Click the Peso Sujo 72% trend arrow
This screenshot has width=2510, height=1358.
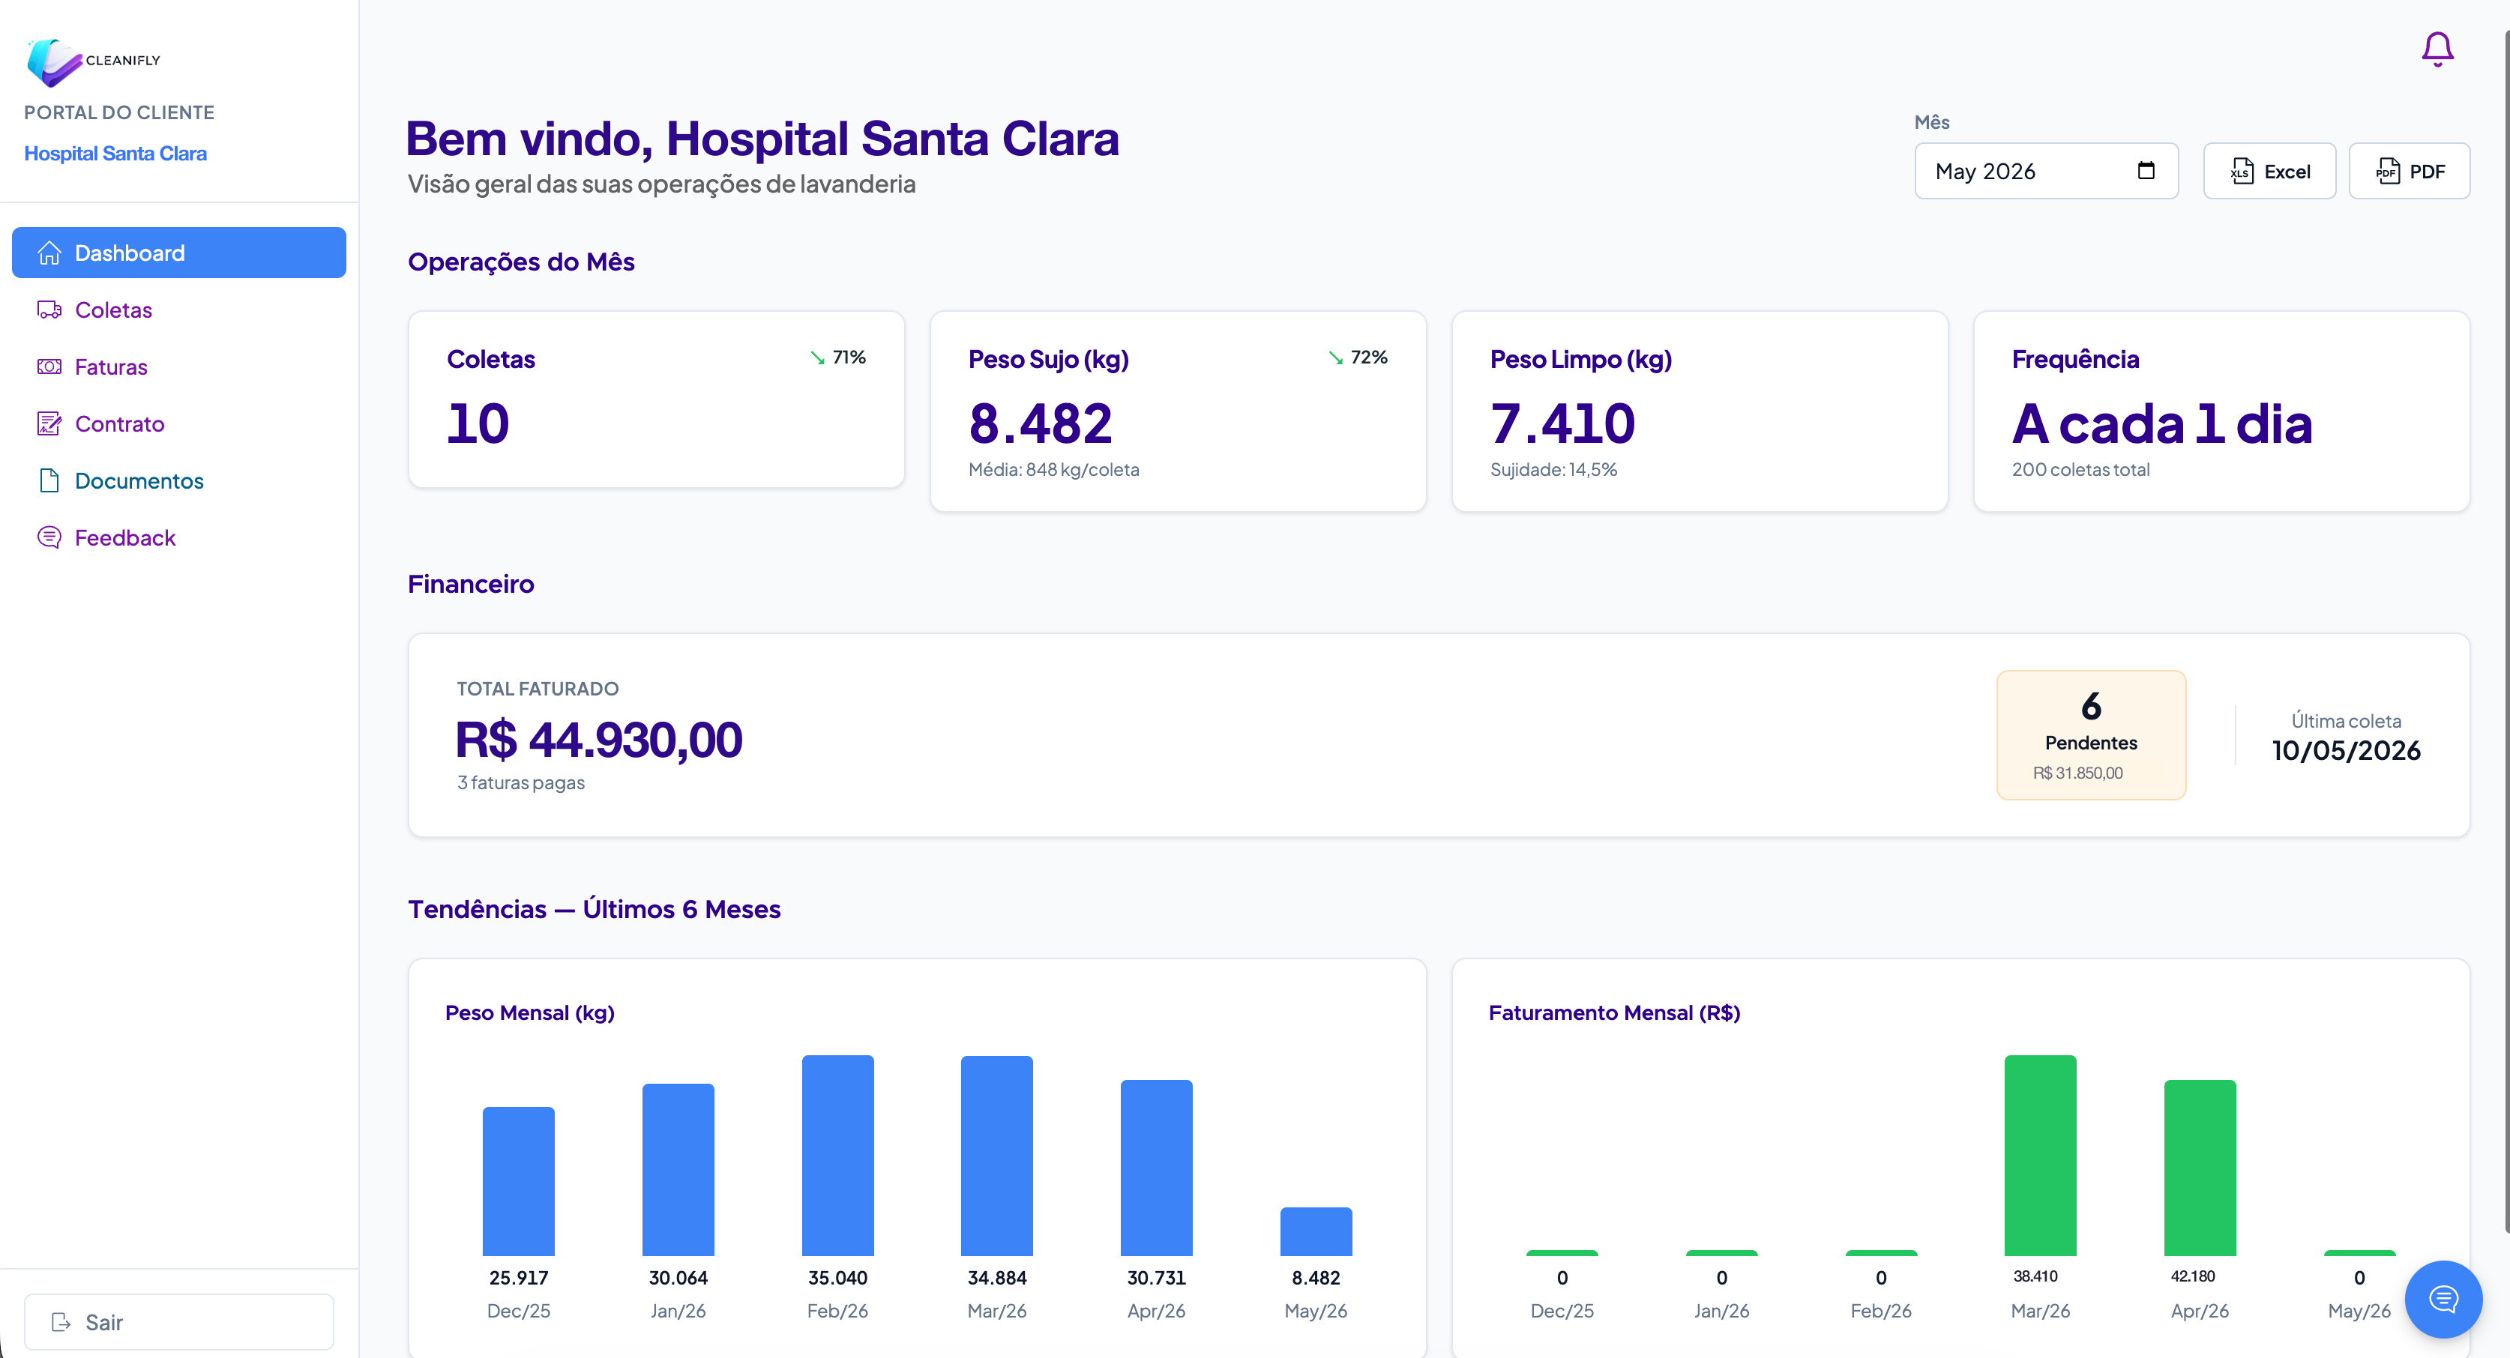click(1336, 357)
